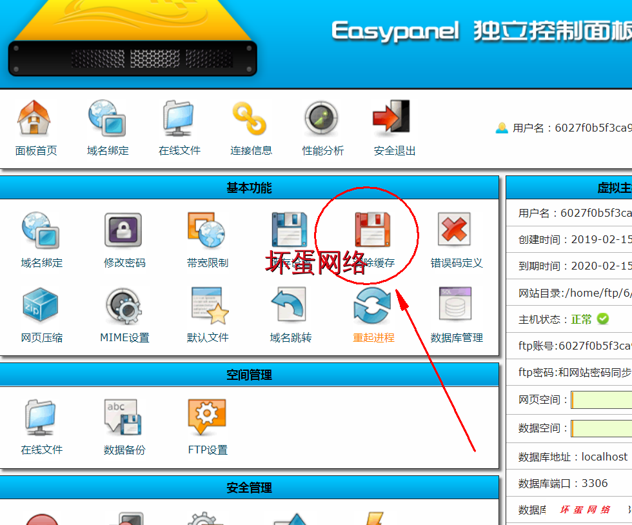Open 性能分析 radar icon
The height and width of the screenshot is (525, 632).
pyautogui.click(x=321, y=118)
